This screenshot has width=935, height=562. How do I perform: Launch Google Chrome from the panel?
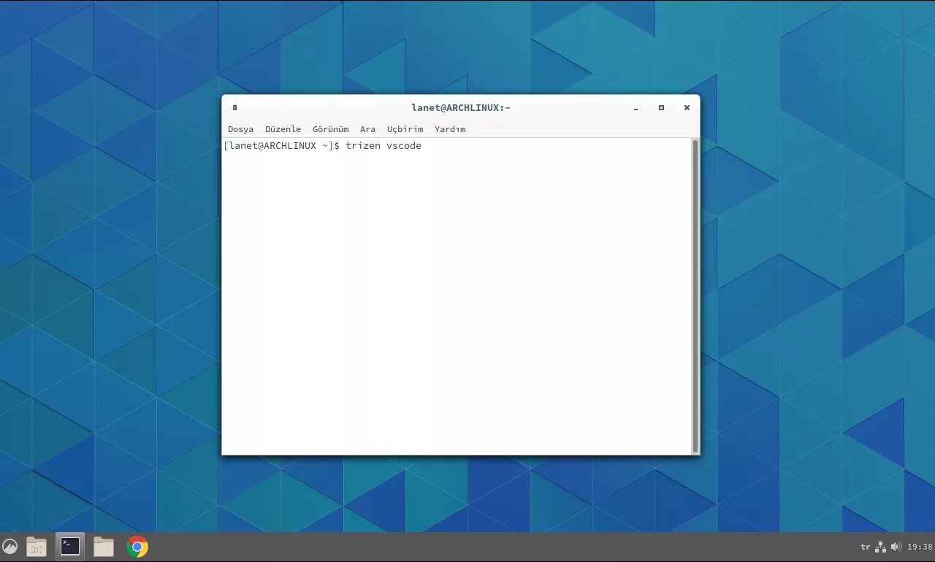click(137, 547)
